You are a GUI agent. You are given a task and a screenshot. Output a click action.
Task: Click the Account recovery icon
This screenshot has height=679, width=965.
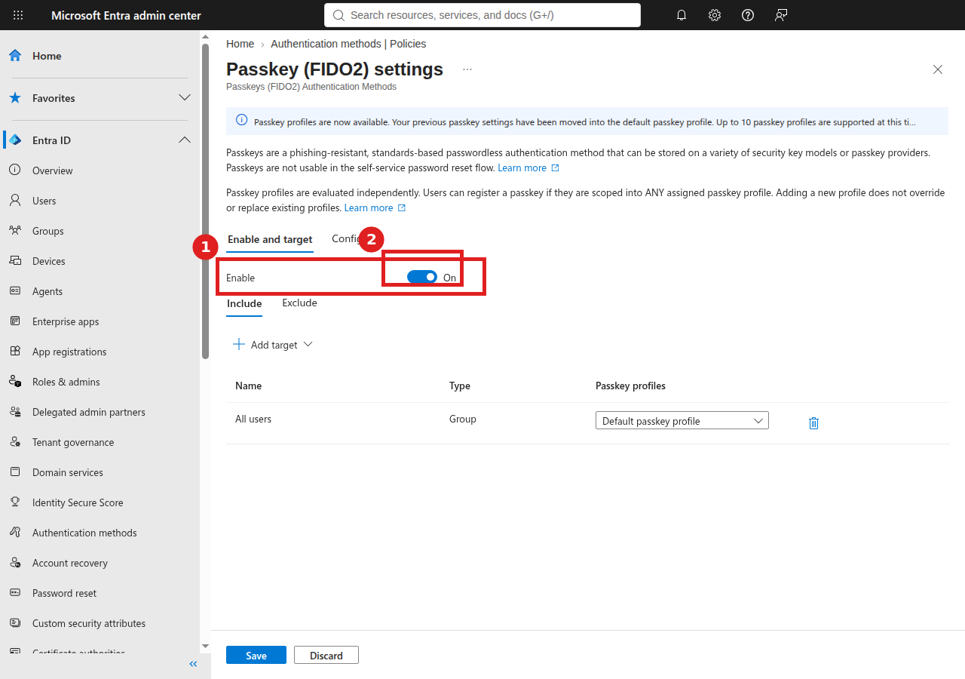(x=15, y=563)
